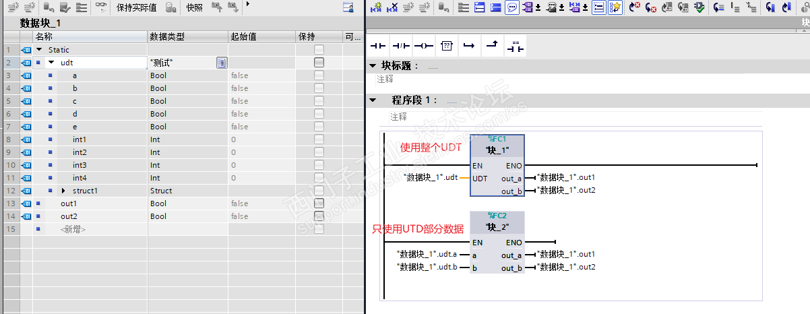Click the copy snapshots to start values icon
Viewport: 810px width, 314px height.
(x=216, y=7)
